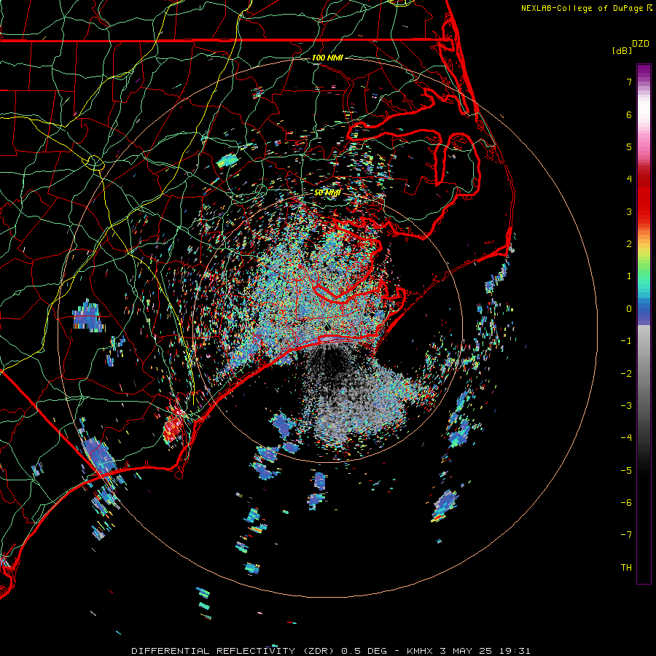Click the '-5' value on color scale
Image resolution: width=656 pixels, height=656 pixels.
pos(626,471)
